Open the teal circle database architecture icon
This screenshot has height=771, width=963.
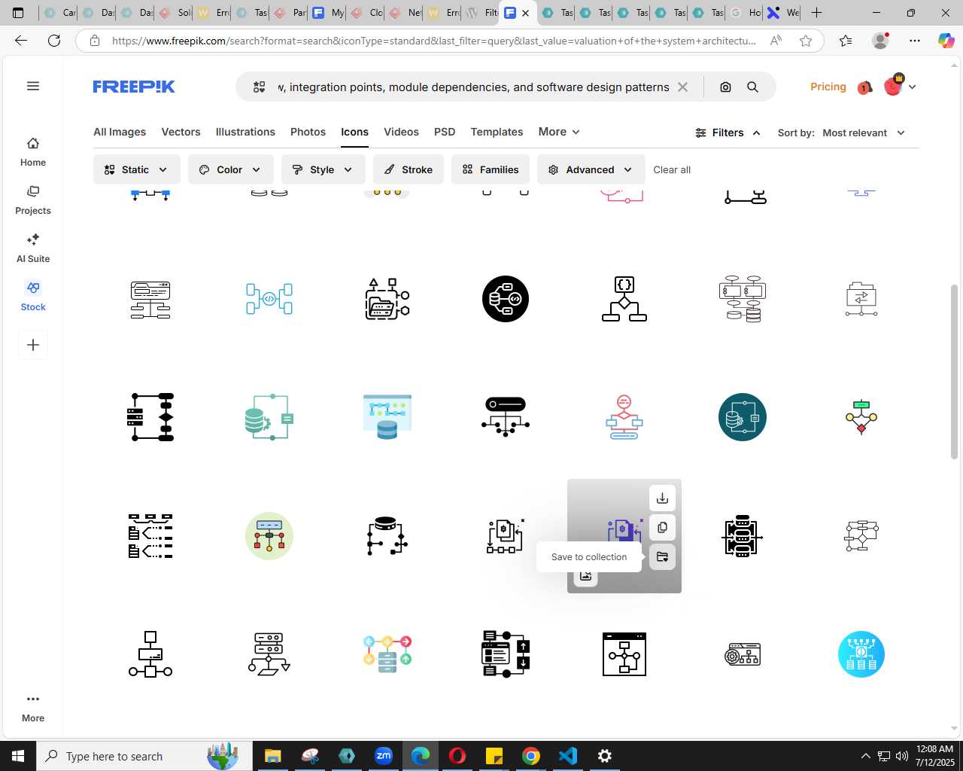743,417
